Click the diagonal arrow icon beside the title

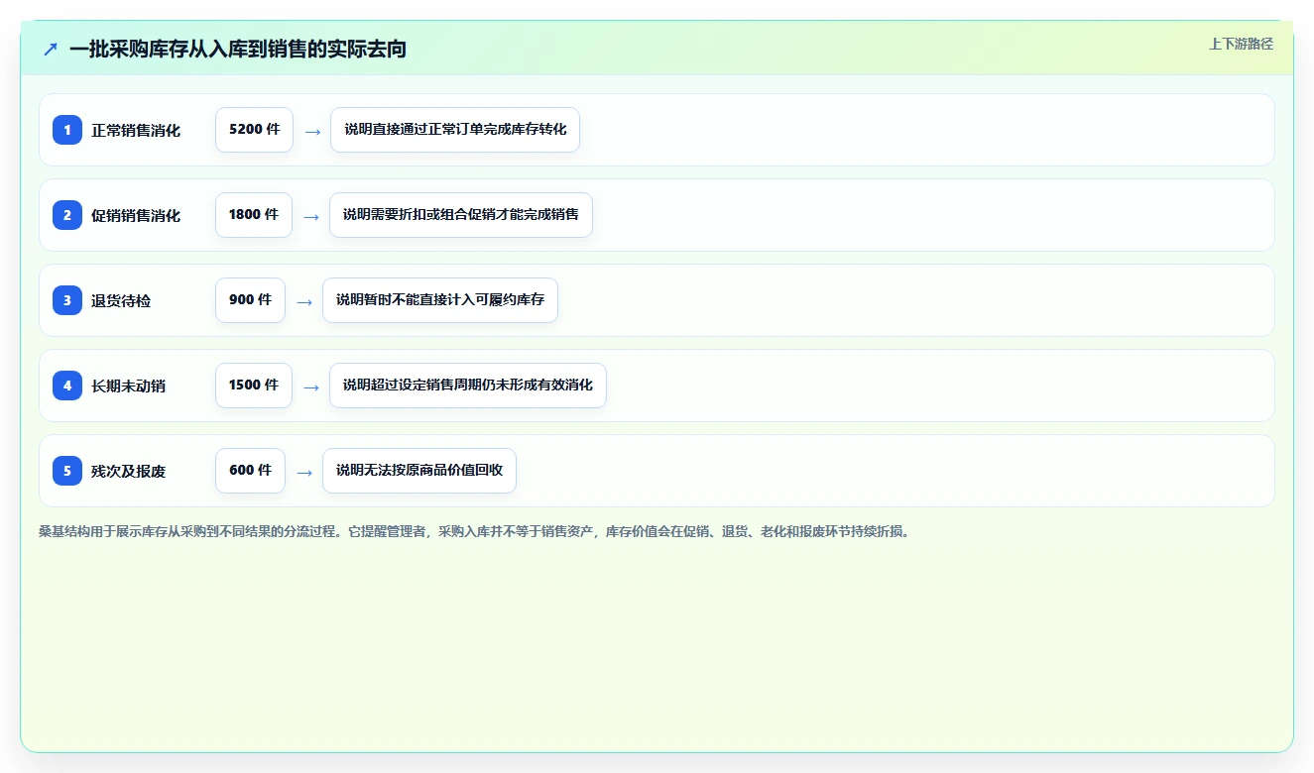[51, 49]
